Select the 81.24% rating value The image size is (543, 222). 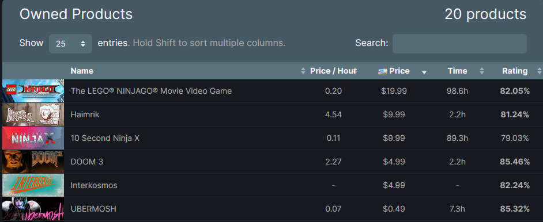point(515,114)
